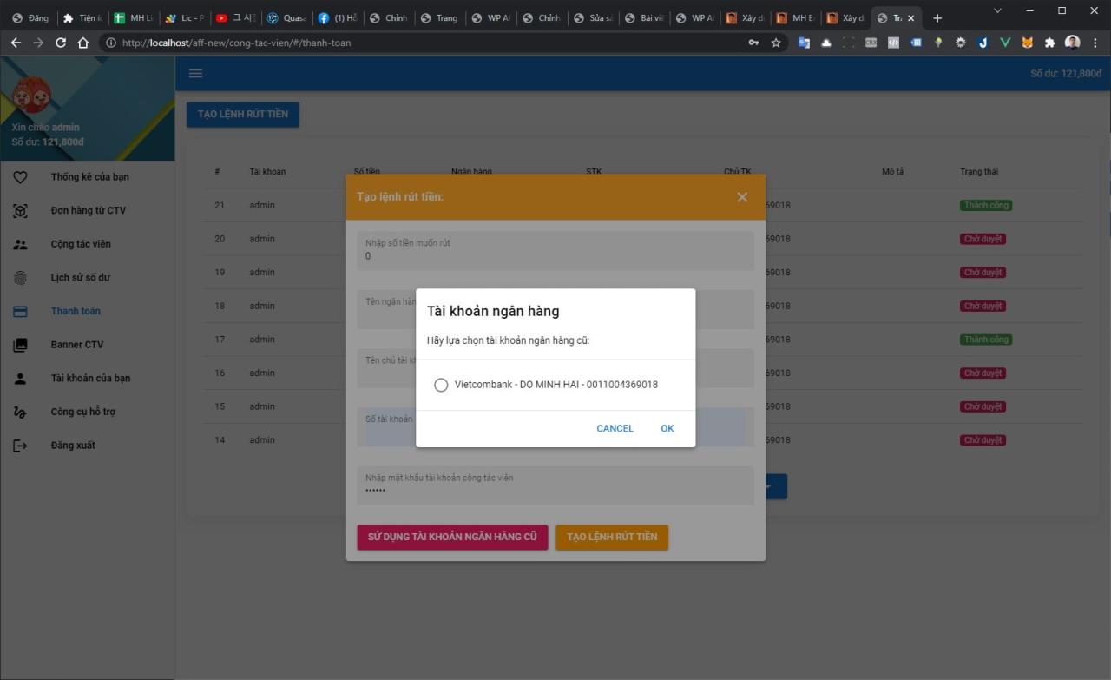
Task: Toggle the hamburger menu in the top bar
Action: click(195, 73)
